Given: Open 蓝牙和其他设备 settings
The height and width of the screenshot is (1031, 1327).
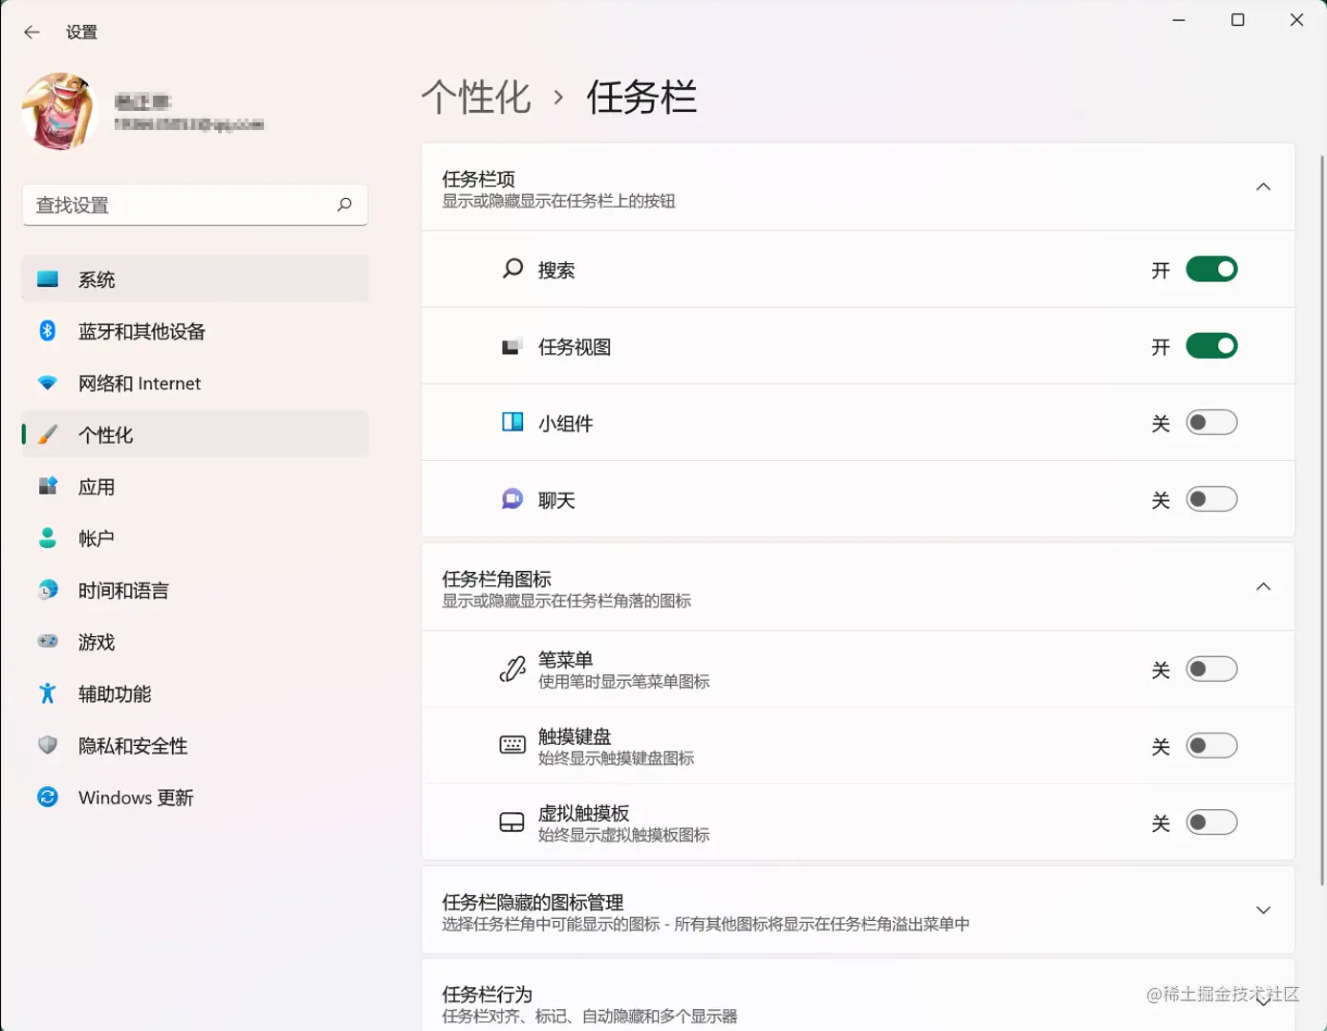Looking at the screenshot, I should click(x=195, y=331).
